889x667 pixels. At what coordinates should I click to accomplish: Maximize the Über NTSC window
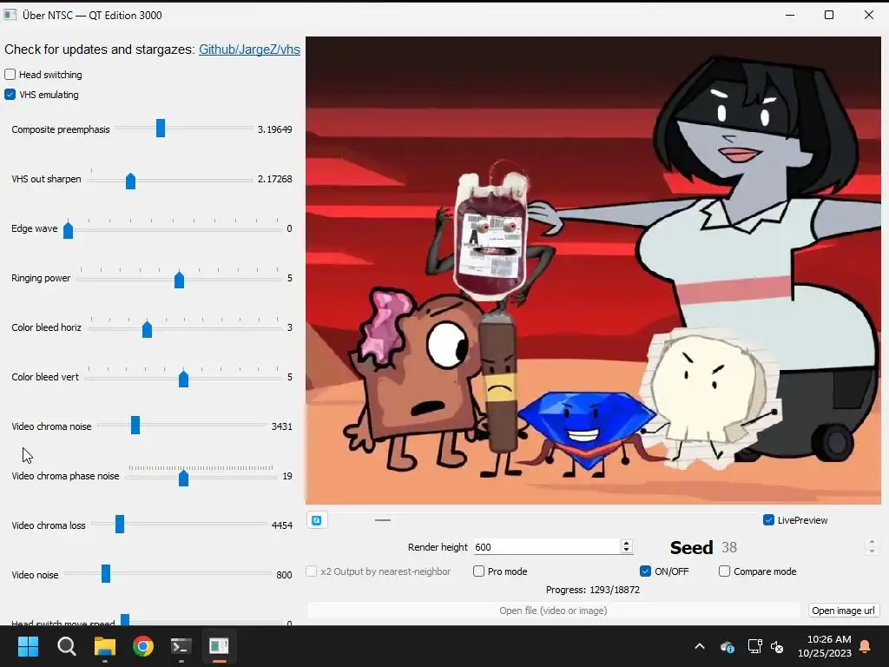coord(829,15)
